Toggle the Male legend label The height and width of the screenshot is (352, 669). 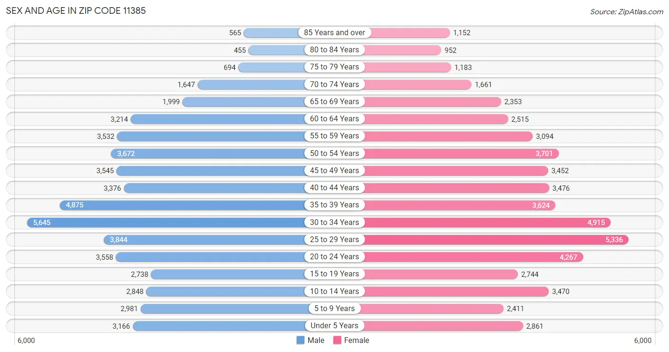point(316,340)
